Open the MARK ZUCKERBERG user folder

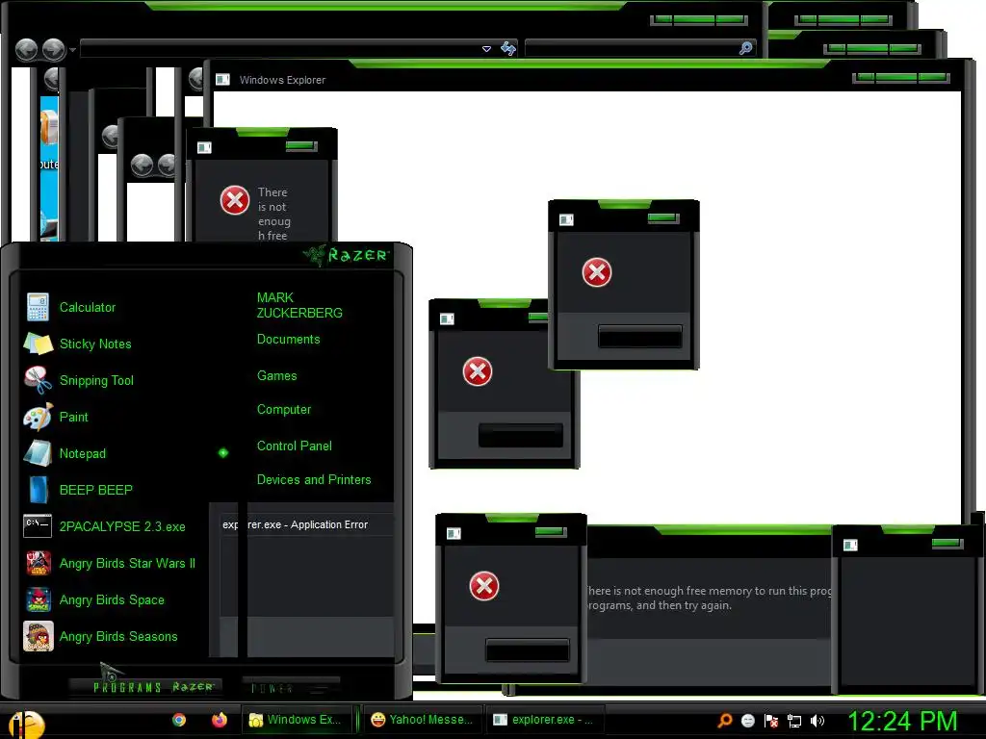click(299, 305)
